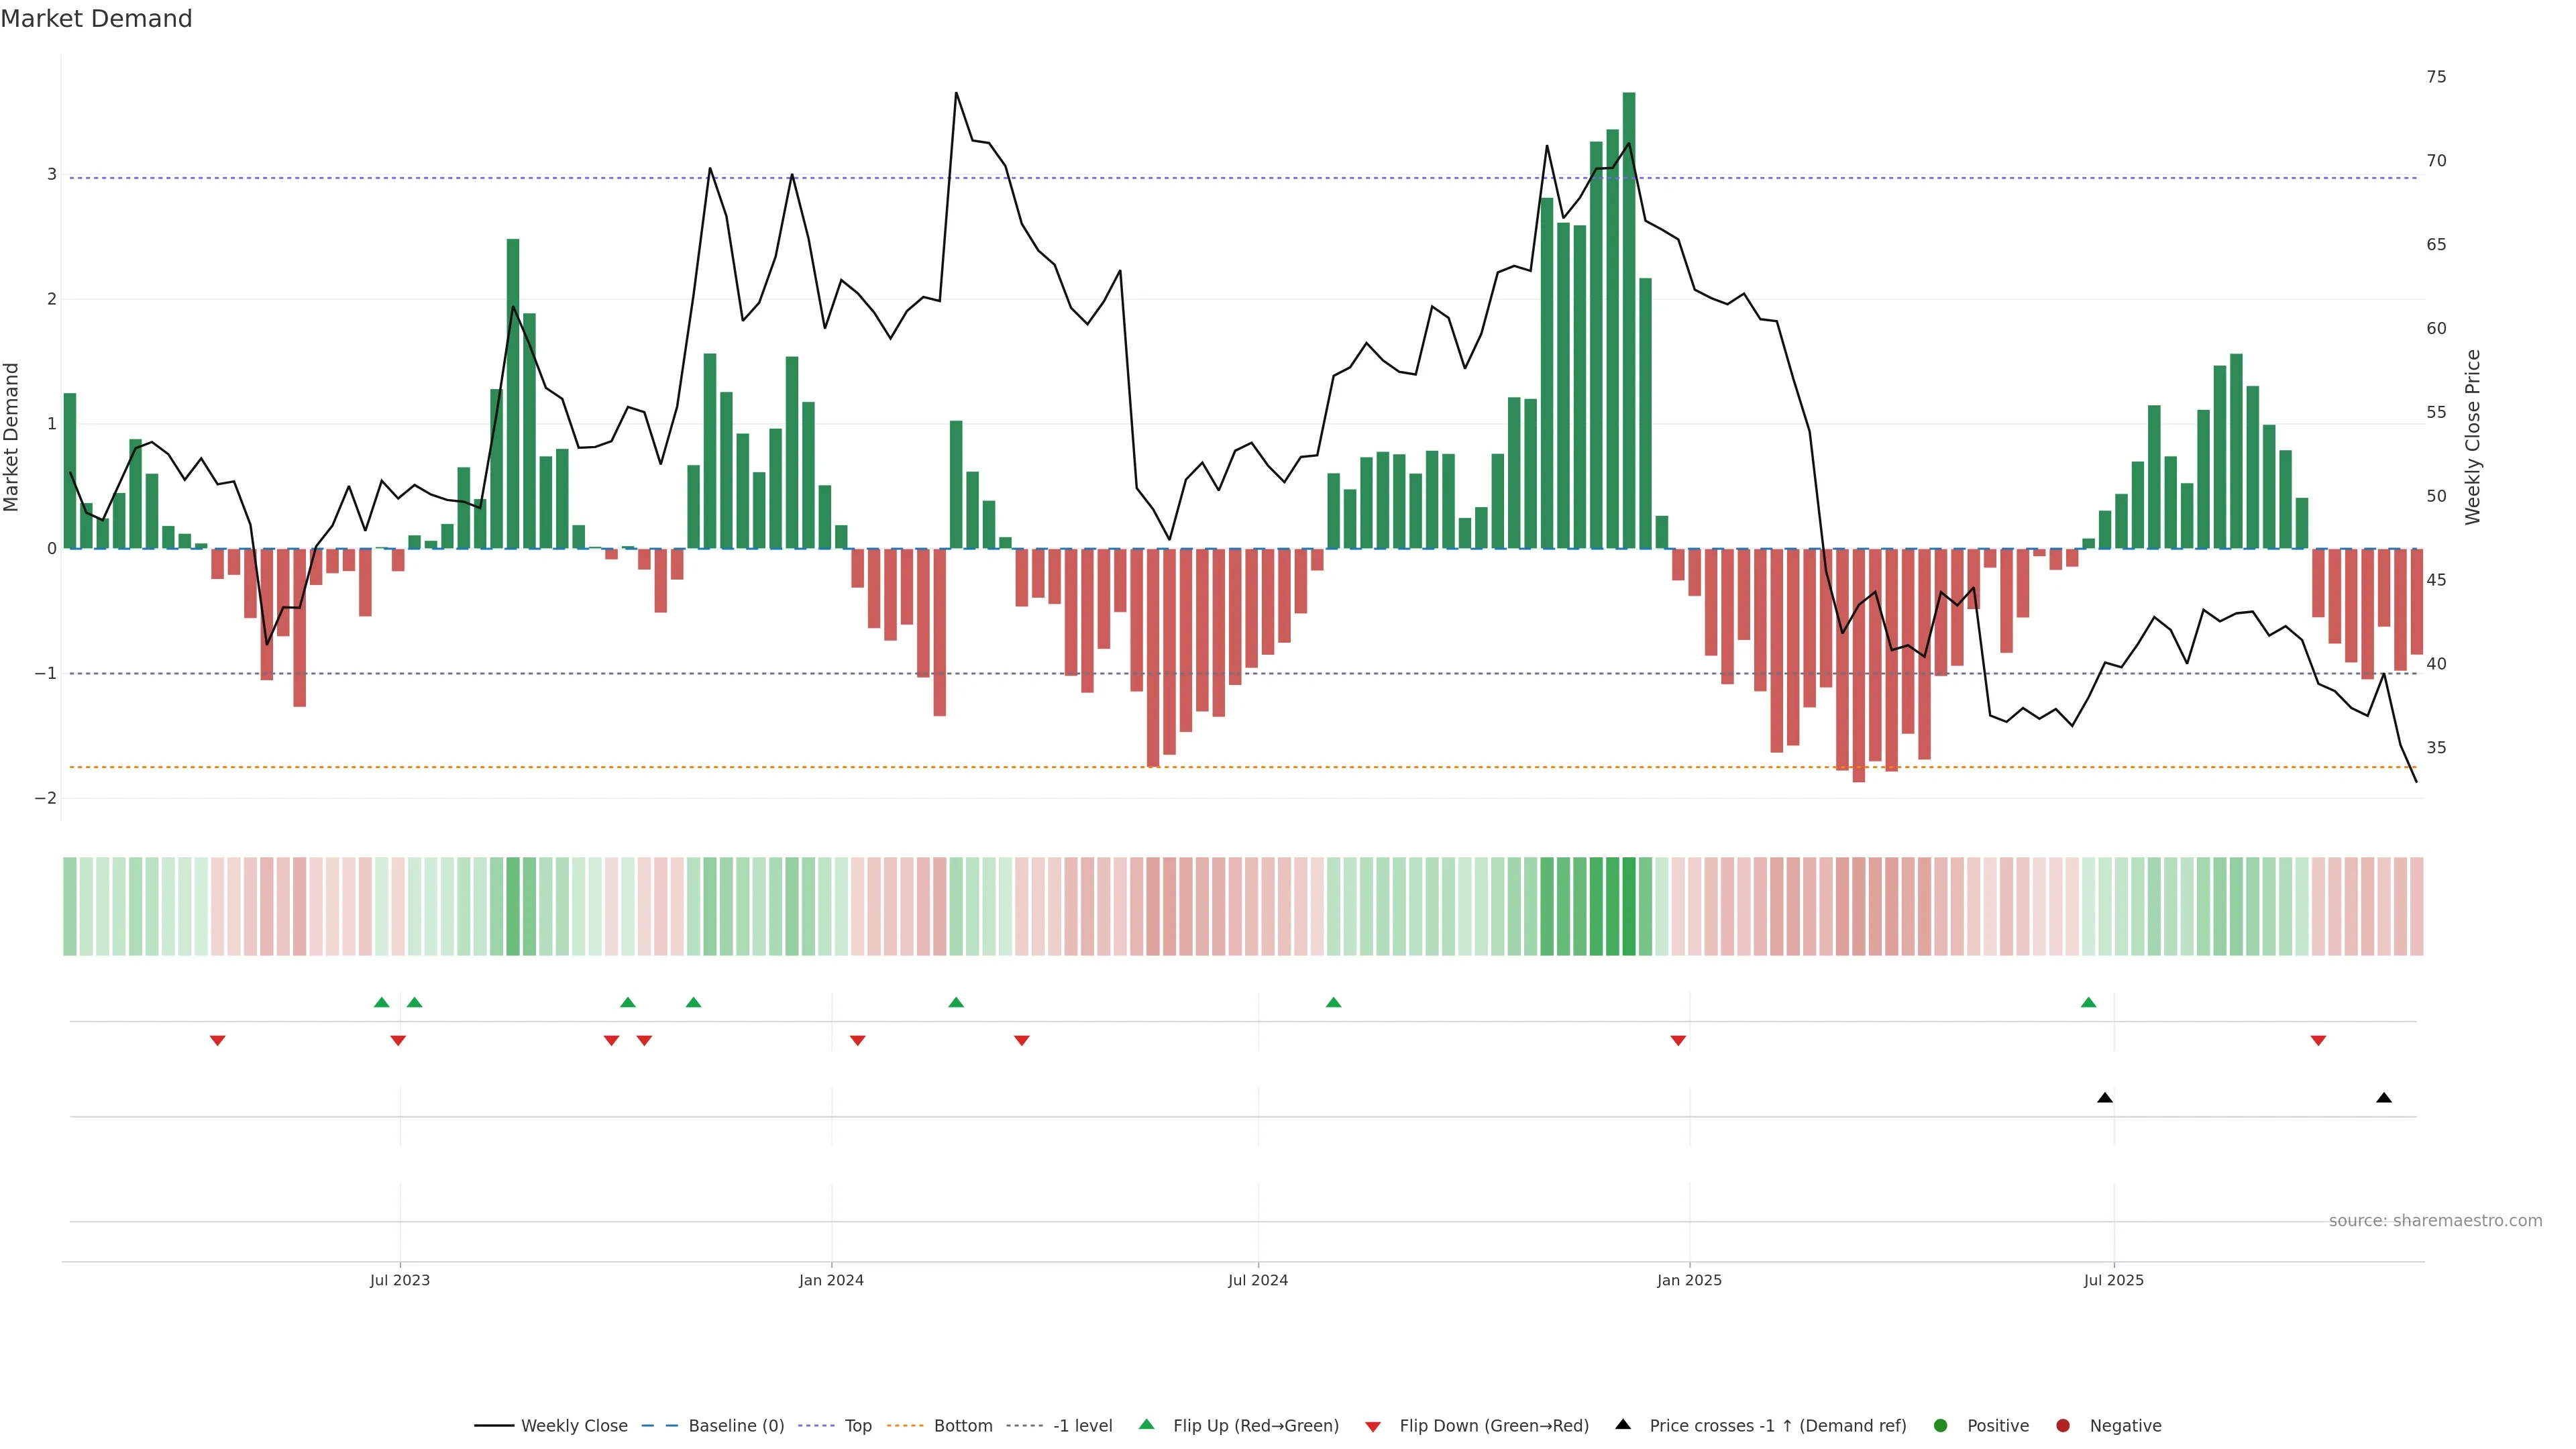Click the orange Bottom dotted line legend marker
Viewport: 2576px width, 1449px height.
(x=906, y=1425)
